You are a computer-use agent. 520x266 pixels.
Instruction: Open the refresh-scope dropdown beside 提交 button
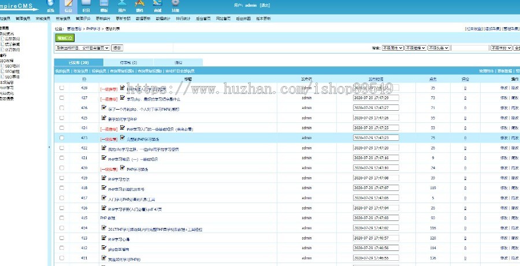pyautogui.click(x=82, y=48)
